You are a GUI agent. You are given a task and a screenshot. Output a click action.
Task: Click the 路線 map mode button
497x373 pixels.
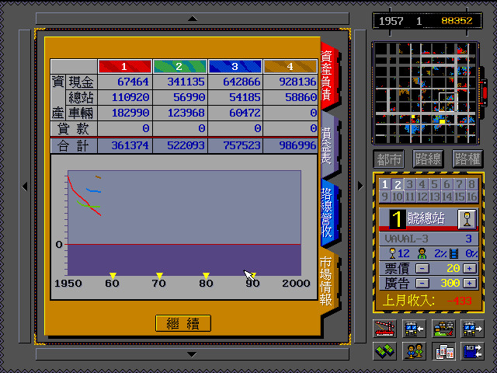click(x=428, y=159)
